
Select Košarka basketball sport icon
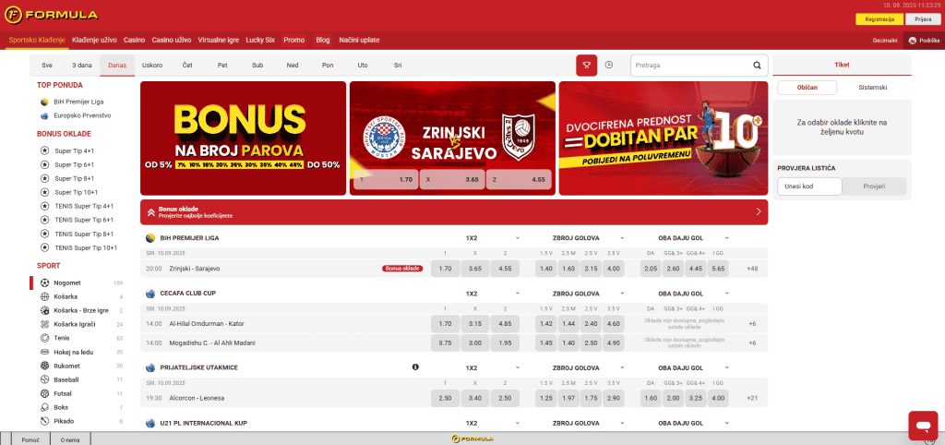(x=44, y=296)
